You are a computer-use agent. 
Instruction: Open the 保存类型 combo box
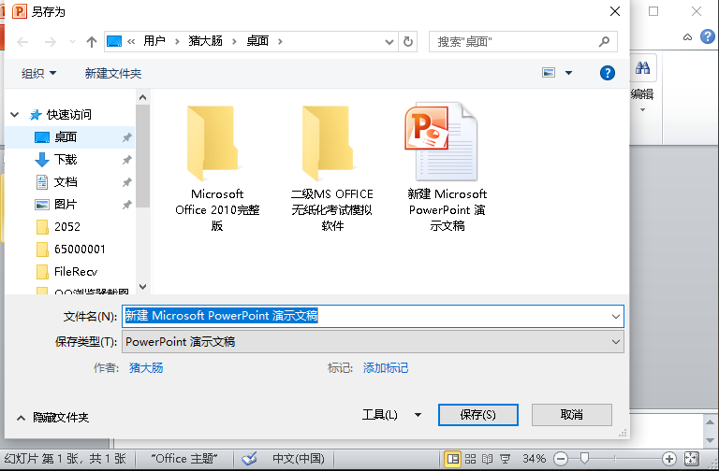click(x=373, y=342)
